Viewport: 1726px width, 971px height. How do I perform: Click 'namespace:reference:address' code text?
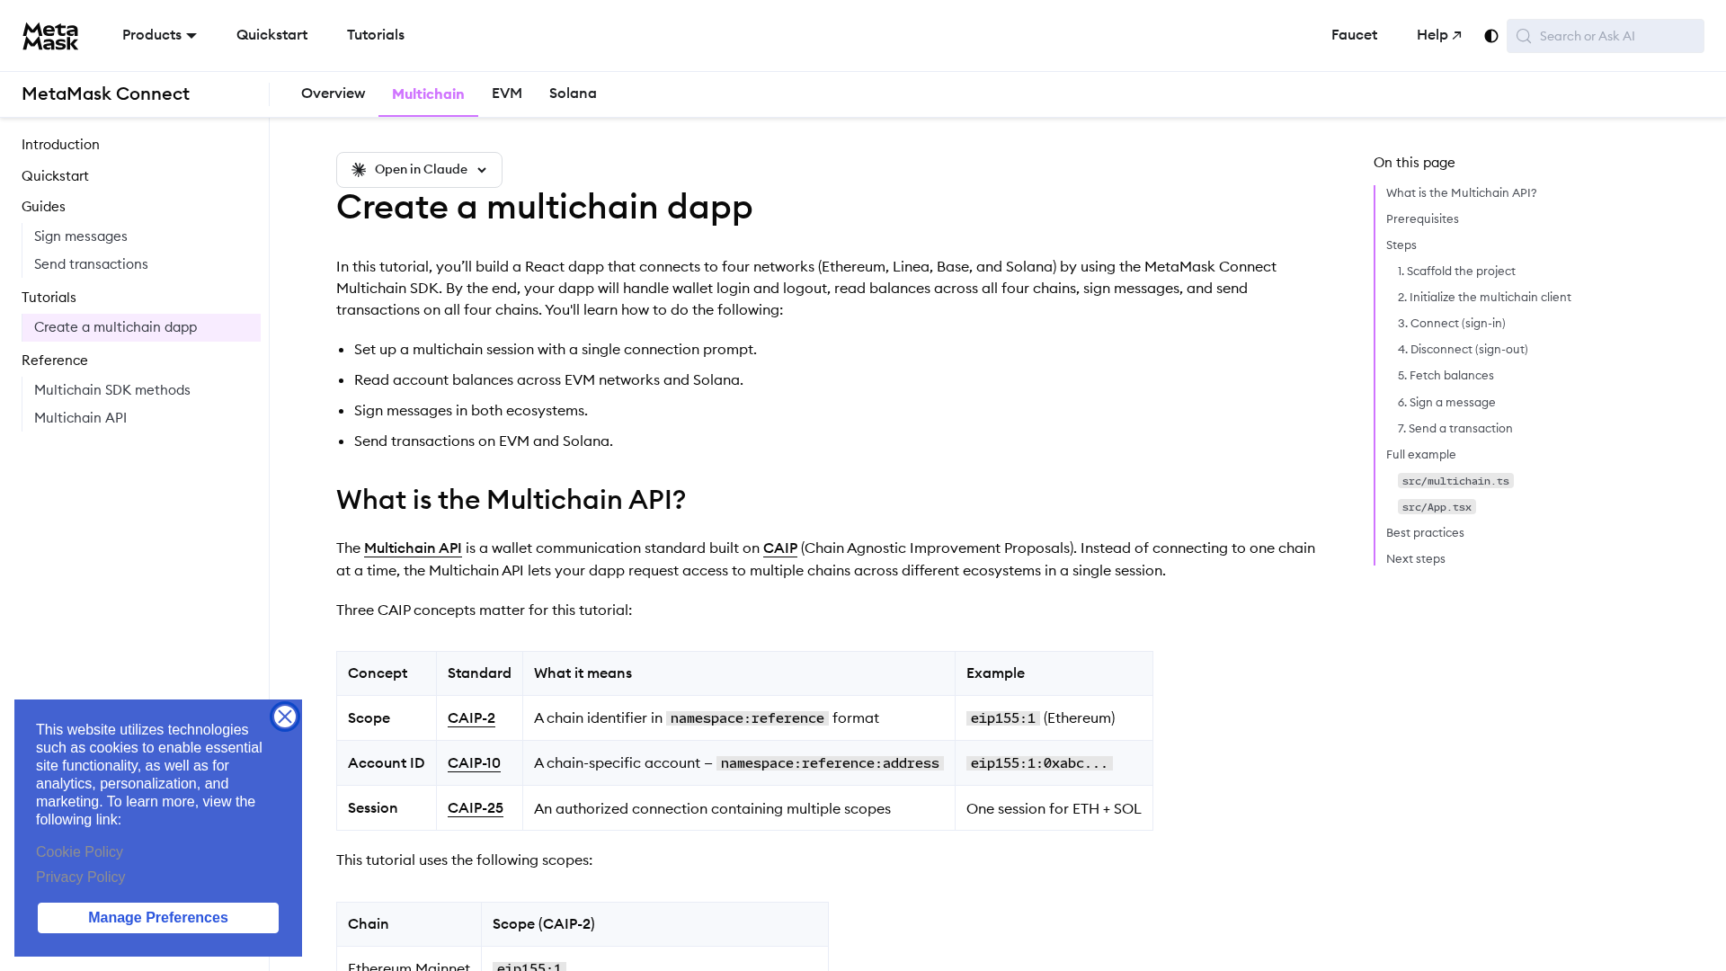[x=830, y=763]
